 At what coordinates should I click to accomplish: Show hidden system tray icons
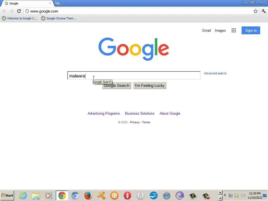pos(225,195)
